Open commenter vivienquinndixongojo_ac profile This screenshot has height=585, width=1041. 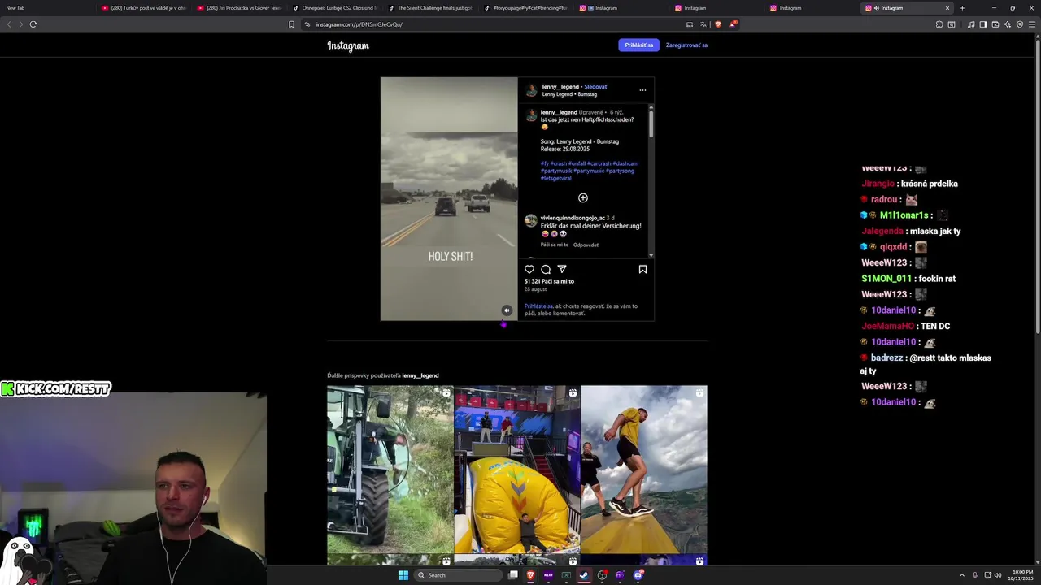point(573,218)
